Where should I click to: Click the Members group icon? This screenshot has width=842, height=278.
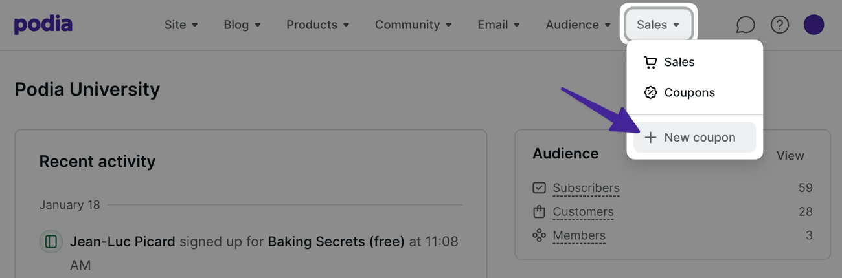(539, 235)
